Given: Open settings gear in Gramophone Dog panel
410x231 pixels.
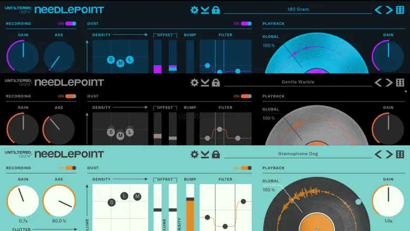Looking at the screenshot, I should coord(194,154).
